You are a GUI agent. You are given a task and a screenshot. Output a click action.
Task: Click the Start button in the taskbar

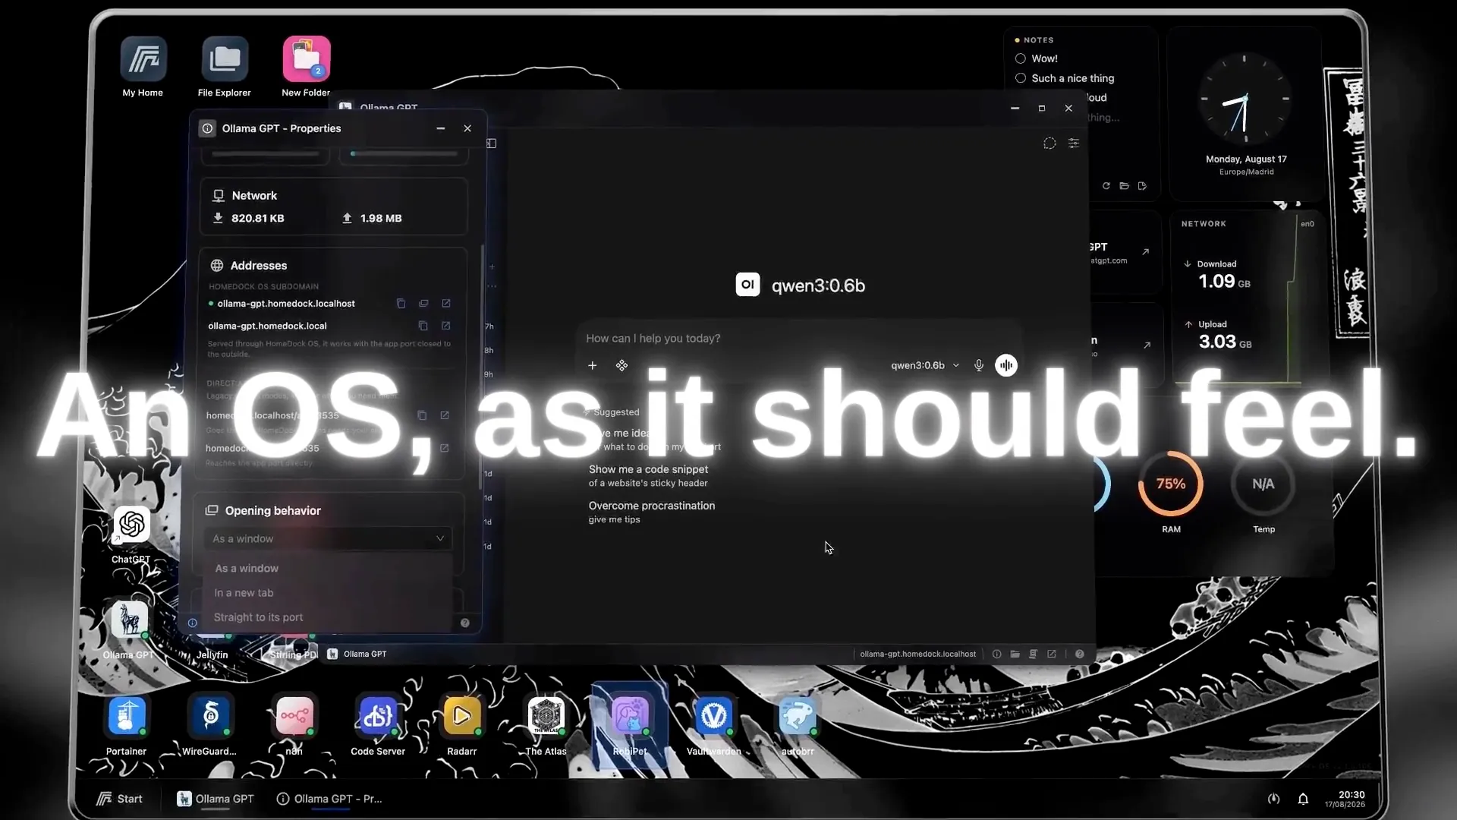119,799
